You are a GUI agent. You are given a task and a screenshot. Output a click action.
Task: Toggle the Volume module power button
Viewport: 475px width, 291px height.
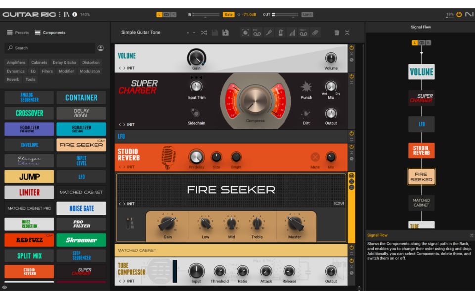click(x=352, y=48)
